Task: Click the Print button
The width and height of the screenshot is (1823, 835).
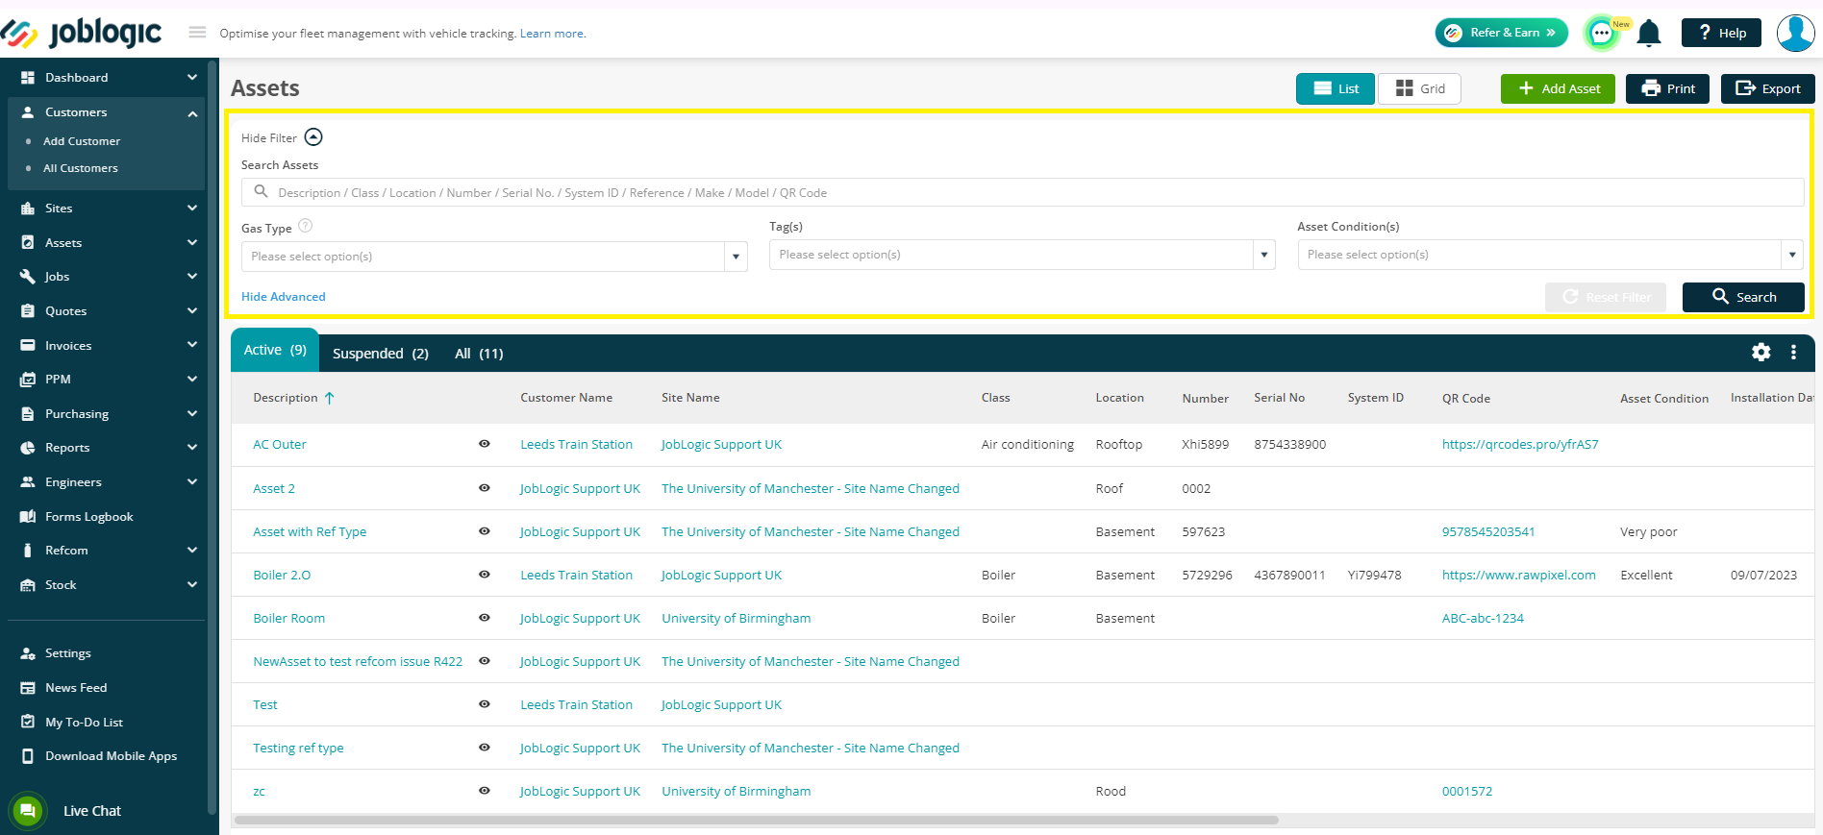Action: [x=1667, y=88]
